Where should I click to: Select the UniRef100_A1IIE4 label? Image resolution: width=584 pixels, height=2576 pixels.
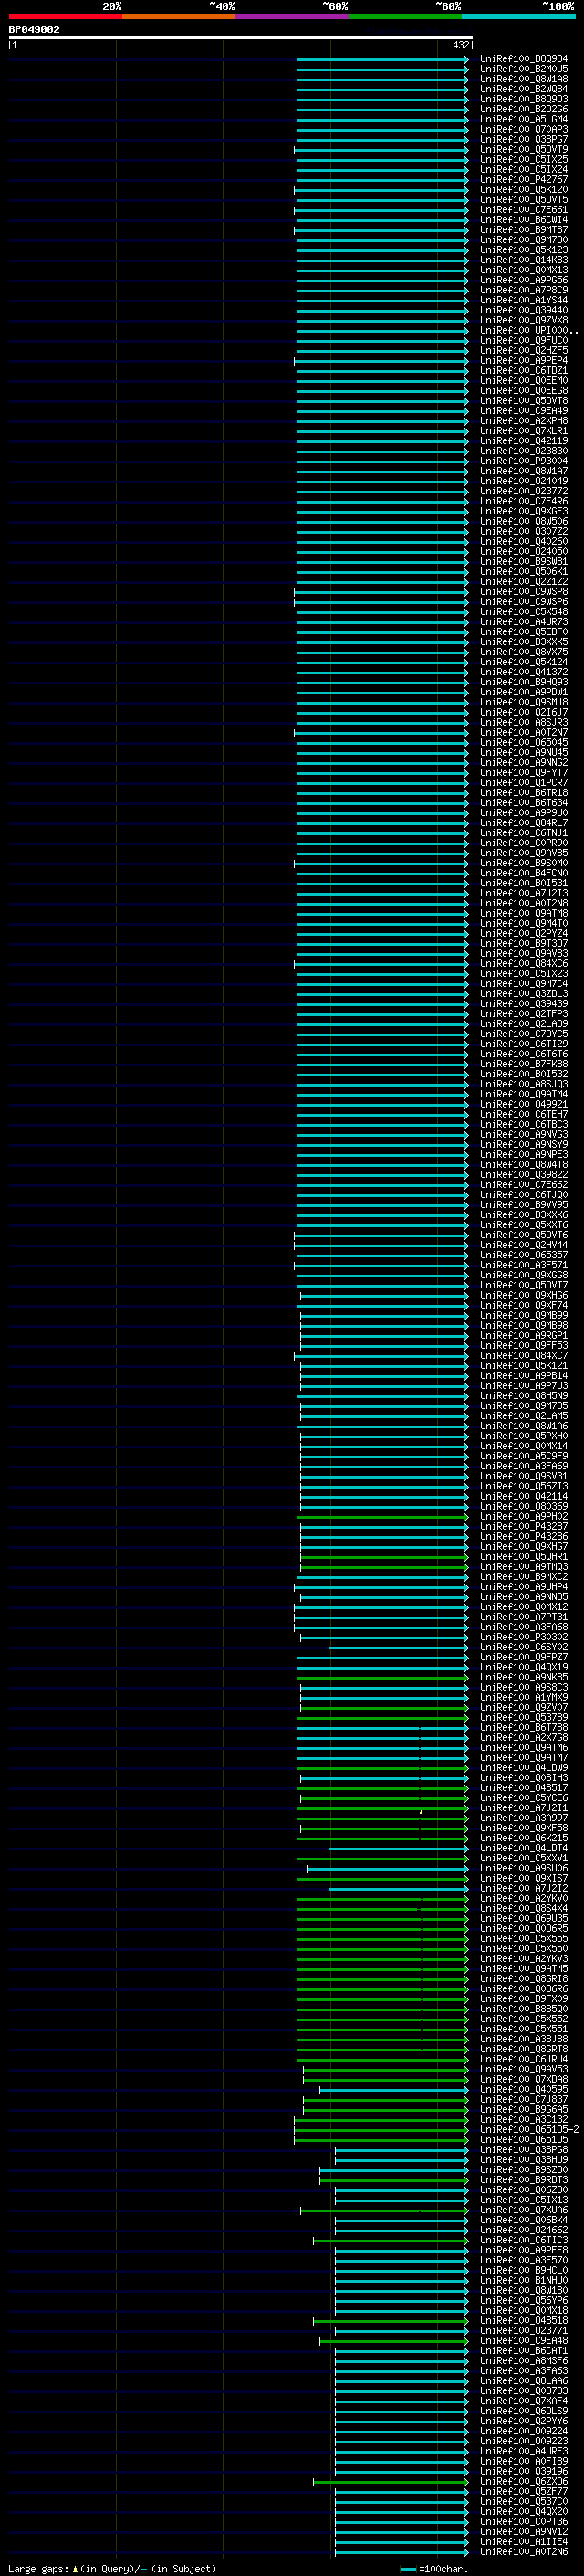pos(523,2541)
